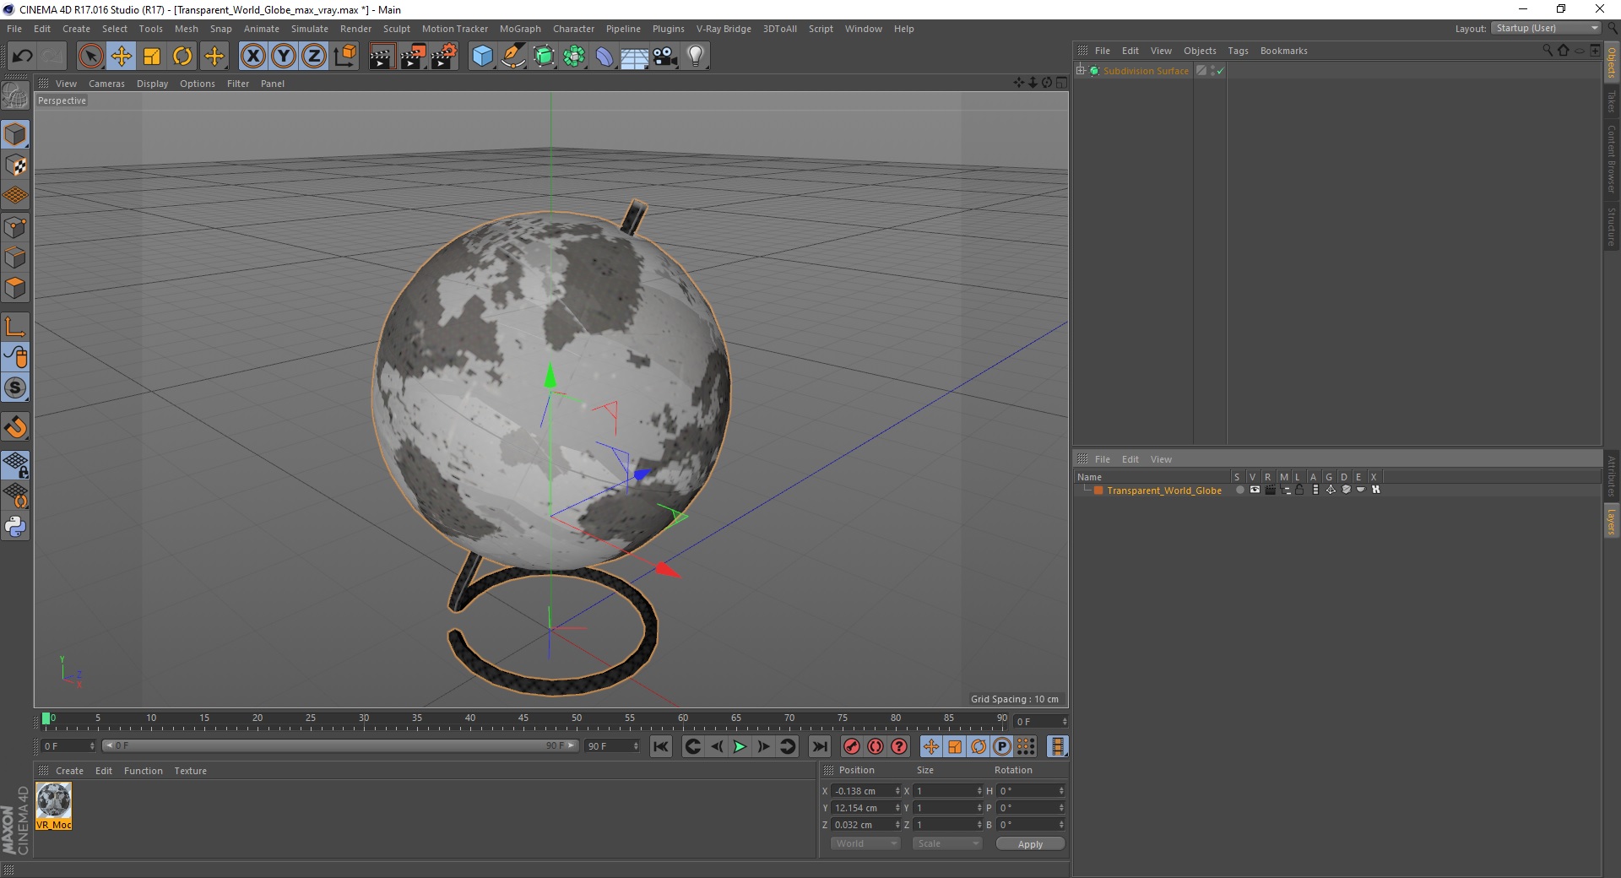1621x878 pixels.
Task: Select the VR_Moc material thumbnail
Action: coord(53,805)
